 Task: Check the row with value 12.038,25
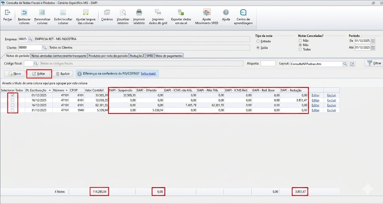[x=12, y=100]
